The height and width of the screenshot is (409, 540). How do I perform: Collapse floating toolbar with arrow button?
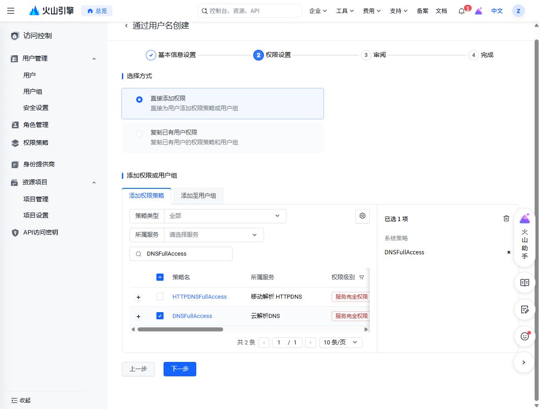(x=524, y=362)
